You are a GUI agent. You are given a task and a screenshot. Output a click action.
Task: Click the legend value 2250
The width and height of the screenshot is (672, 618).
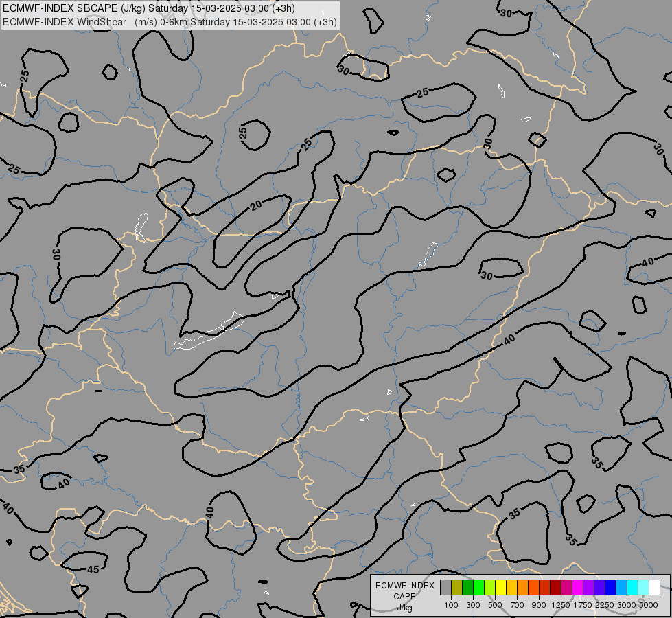[605, 605]
